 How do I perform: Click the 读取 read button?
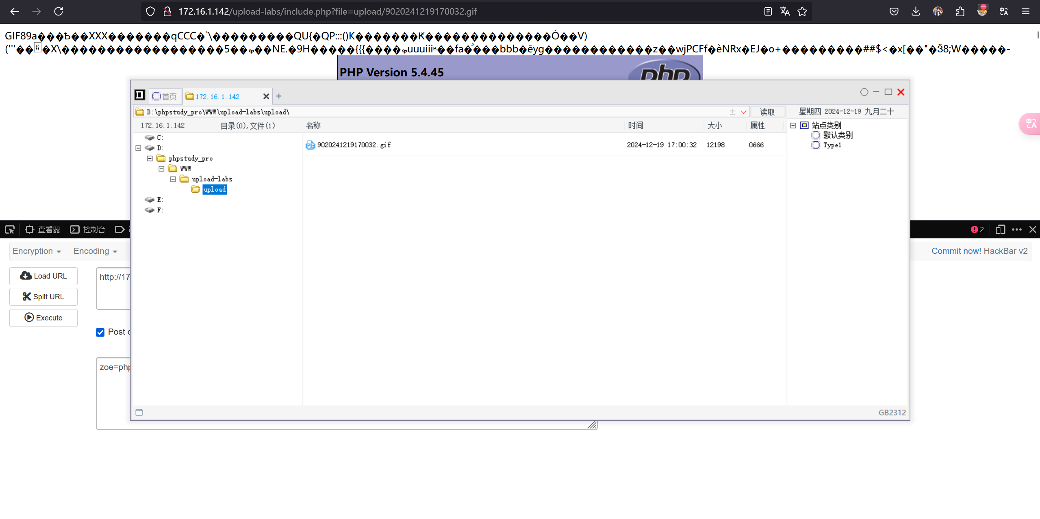767,112
